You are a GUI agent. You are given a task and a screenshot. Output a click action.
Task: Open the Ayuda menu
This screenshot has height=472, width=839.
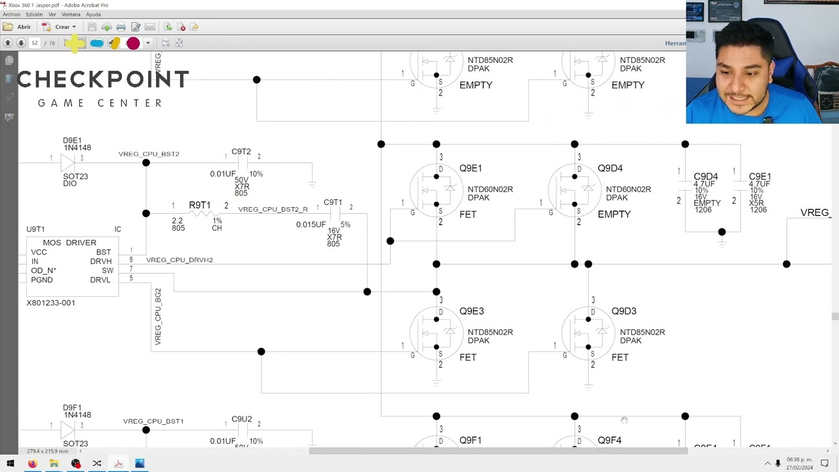pos(93,14)
